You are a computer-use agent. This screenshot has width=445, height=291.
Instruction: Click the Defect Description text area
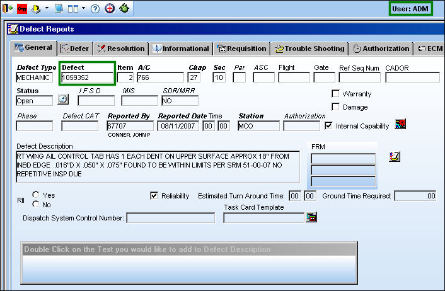click(x=158, y=167)
